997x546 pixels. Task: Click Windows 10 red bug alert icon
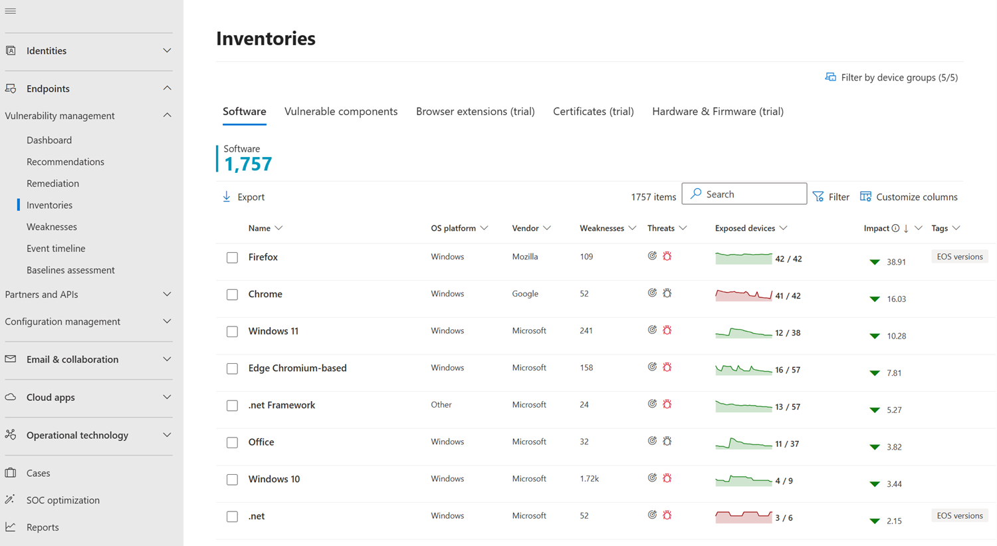[x=667, y=478]
